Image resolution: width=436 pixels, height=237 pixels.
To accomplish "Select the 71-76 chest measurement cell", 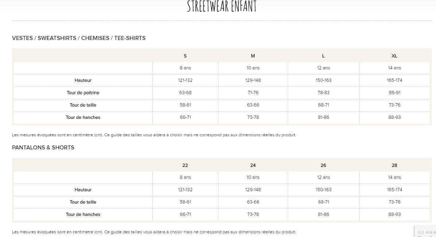I will 253,93.
